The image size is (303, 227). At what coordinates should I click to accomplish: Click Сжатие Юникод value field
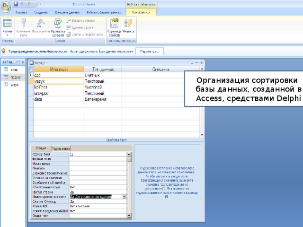98,201
